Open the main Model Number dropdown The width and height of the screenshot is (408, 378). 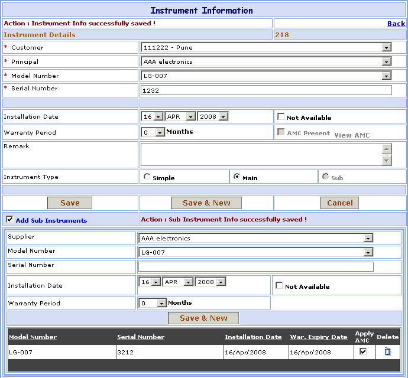pyautogui.click(x=386, y=76)
